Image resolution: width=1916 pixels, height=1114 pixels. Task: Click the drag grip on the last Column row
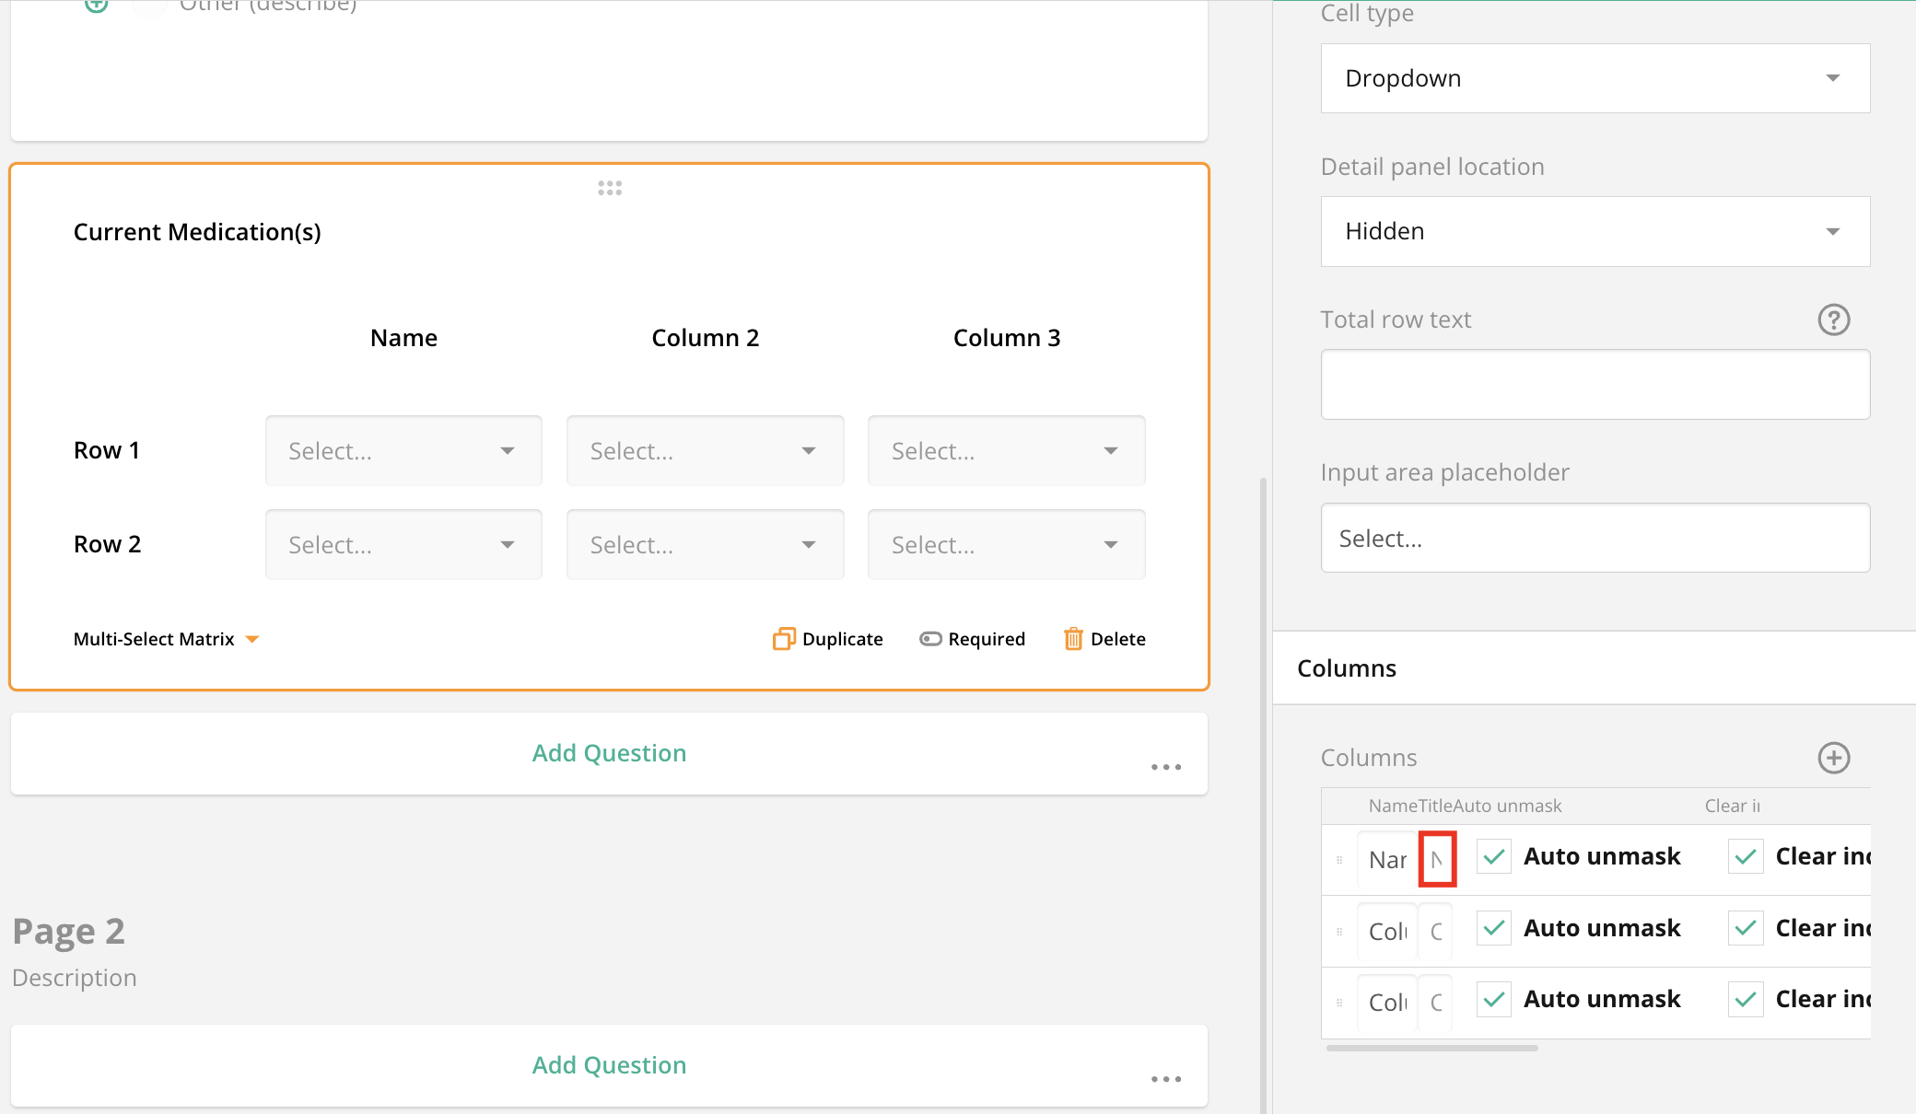pos(1338,1000)
